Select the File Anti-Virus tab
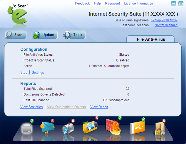 point(150,39)
